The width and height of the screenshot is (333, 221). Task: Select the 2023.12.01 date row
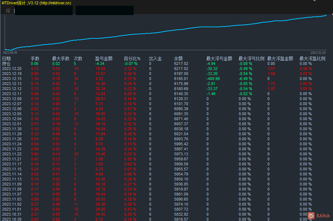(12, 124)
